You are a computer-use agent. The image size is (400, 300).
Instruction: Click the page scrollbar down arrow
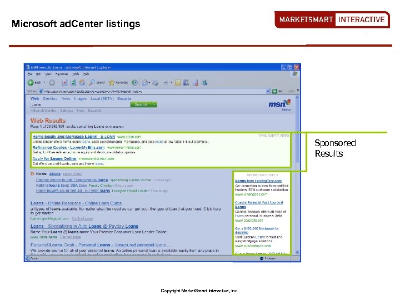297,252
